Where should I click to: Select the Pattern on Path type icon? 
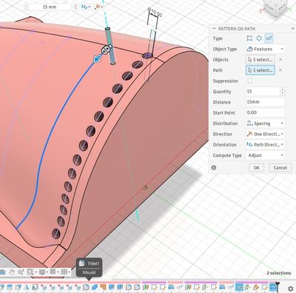point(269,38)
